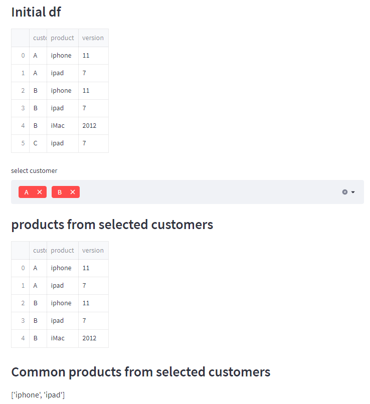Click the customer column header in Initial df
The width and height of the screenshot is (370, 404).
click(39, 38)
